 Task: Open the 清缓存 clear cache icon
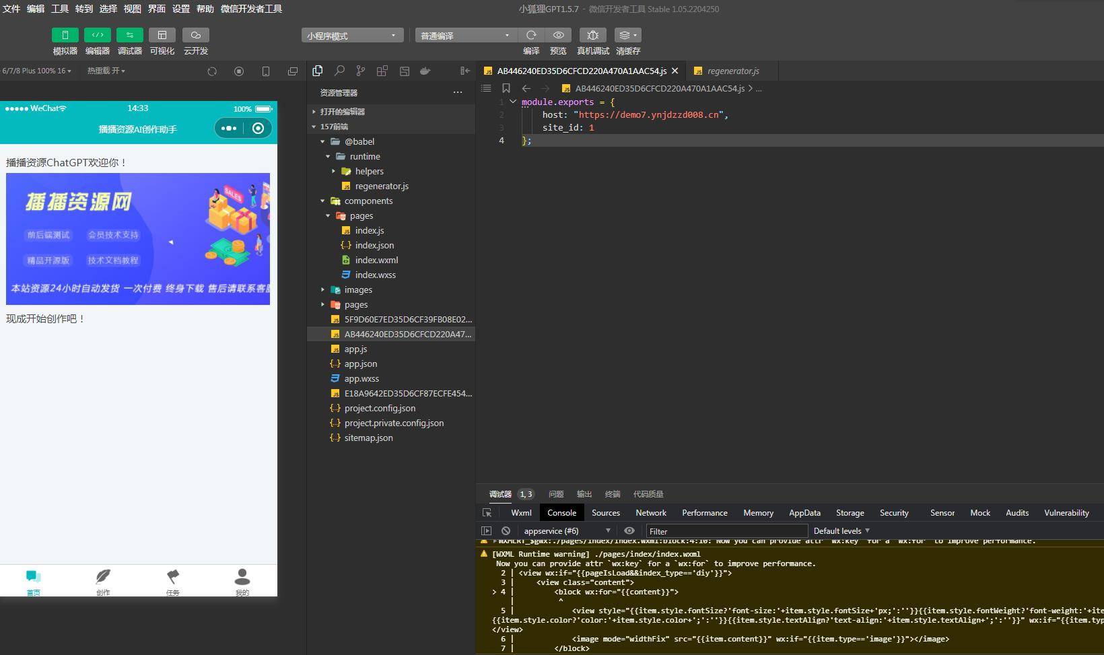627,35
